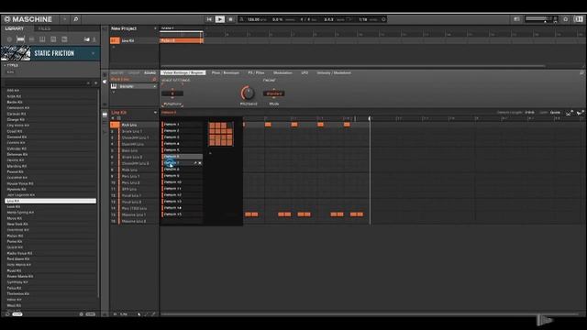Open the FX / Filter tab

click(256, 72)
